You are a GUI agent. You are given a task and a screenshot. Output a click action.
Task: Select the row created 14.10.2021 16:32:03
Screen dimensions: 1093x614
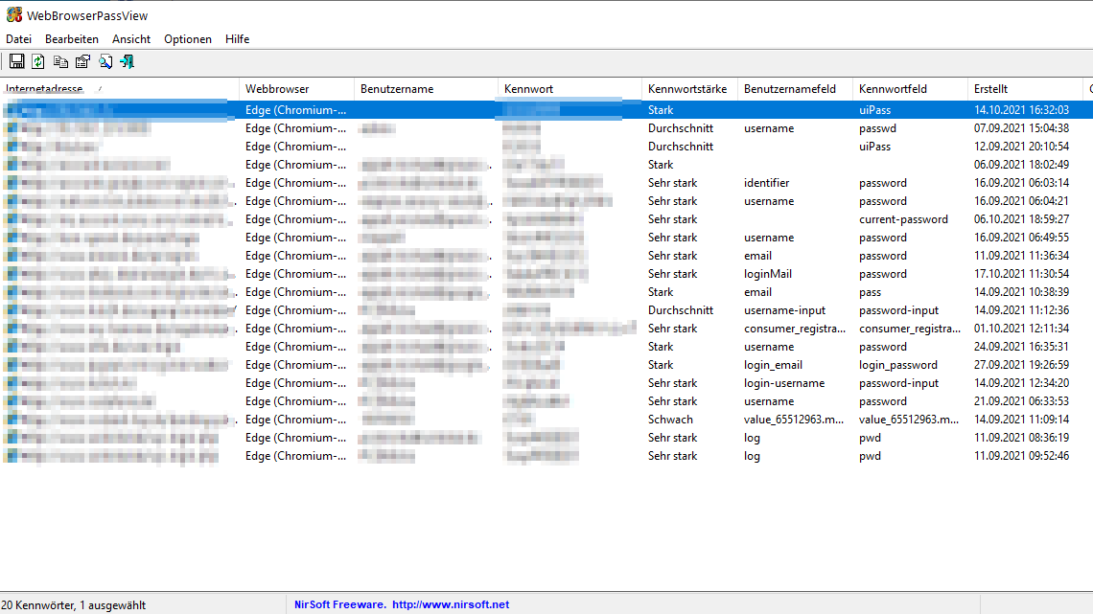coord(546,110)
